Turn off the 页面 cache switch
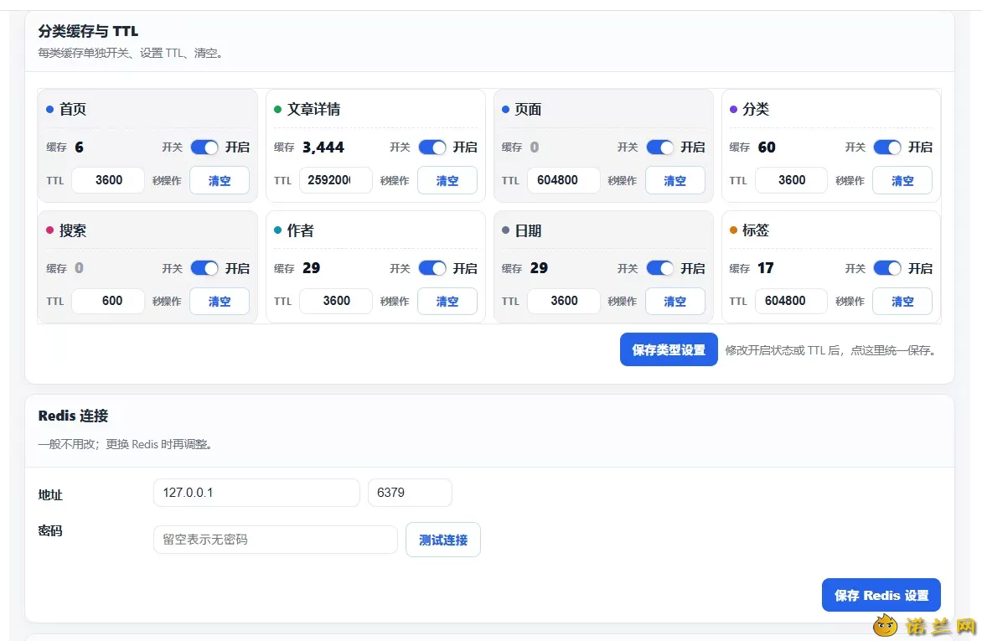 pos(660,147)
